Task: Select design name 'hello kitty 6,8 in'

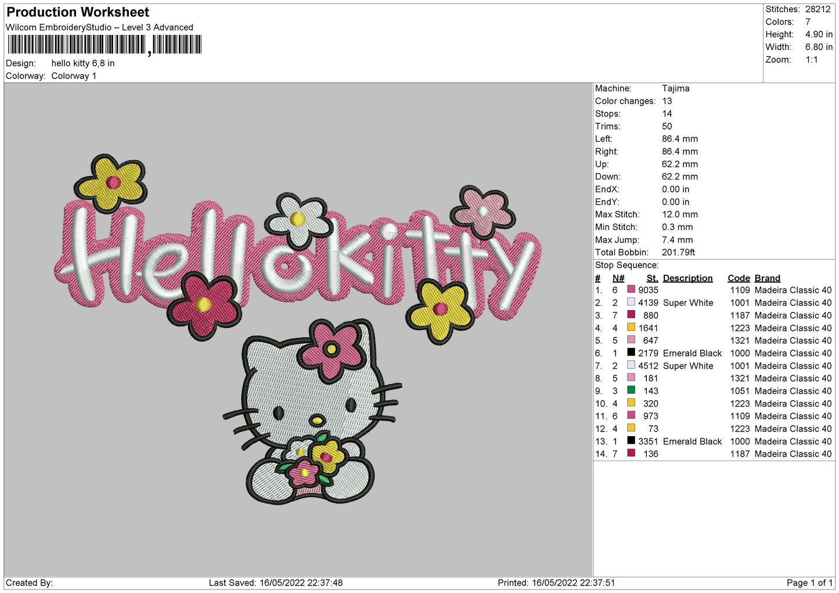Action: [x=83, y=63]
